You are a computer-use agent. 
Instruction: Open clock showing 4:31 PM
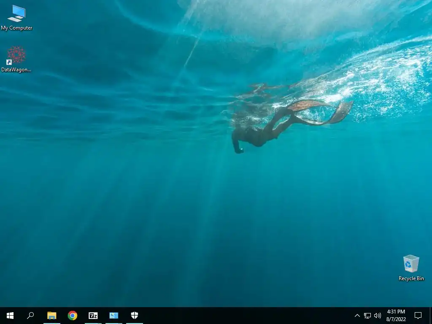pos(396,316)
